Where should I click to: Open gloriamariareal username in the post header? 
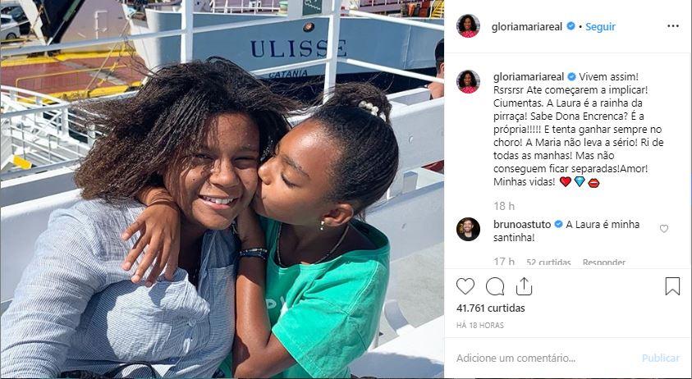click(526, 26)
